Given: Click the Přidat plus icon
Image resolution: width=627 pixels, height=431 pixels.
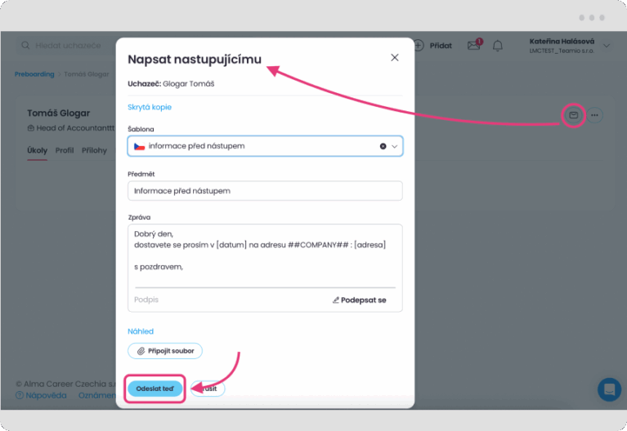Looking at the screenshot, I should (x=419, y=46).
